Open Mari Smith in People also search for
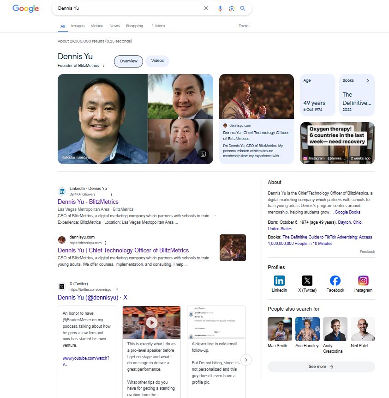Viewport: 389px width, 398px height. [x=280, y=332]
